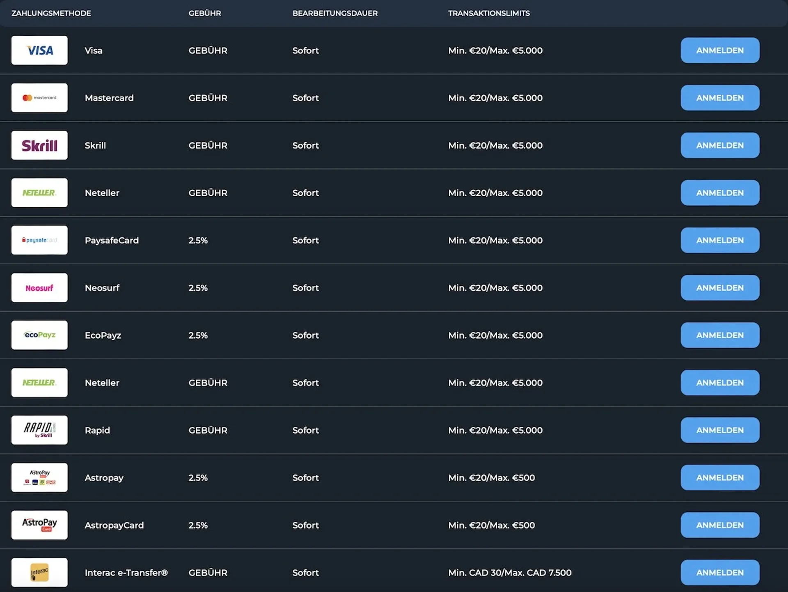This screenshot has width=788, height=592.
Task: Click ANMELDEN button in Interac e-Transfer row
Action: 720,572
